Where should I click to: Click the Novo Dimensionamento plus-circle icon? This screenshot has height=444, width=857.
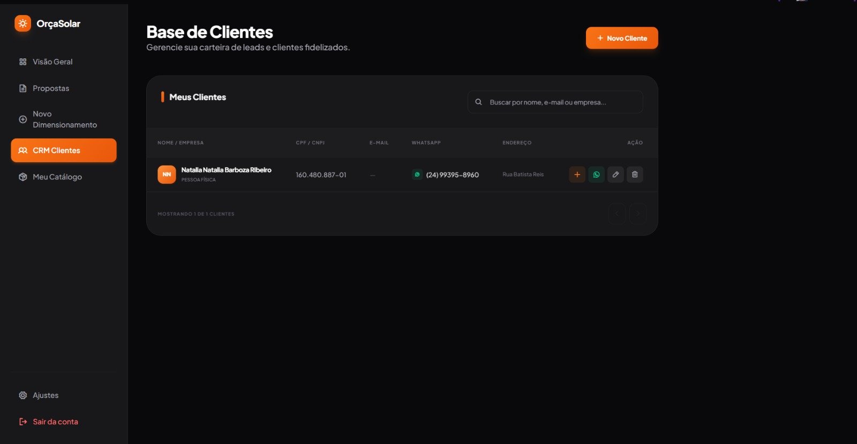coord(22,119)
